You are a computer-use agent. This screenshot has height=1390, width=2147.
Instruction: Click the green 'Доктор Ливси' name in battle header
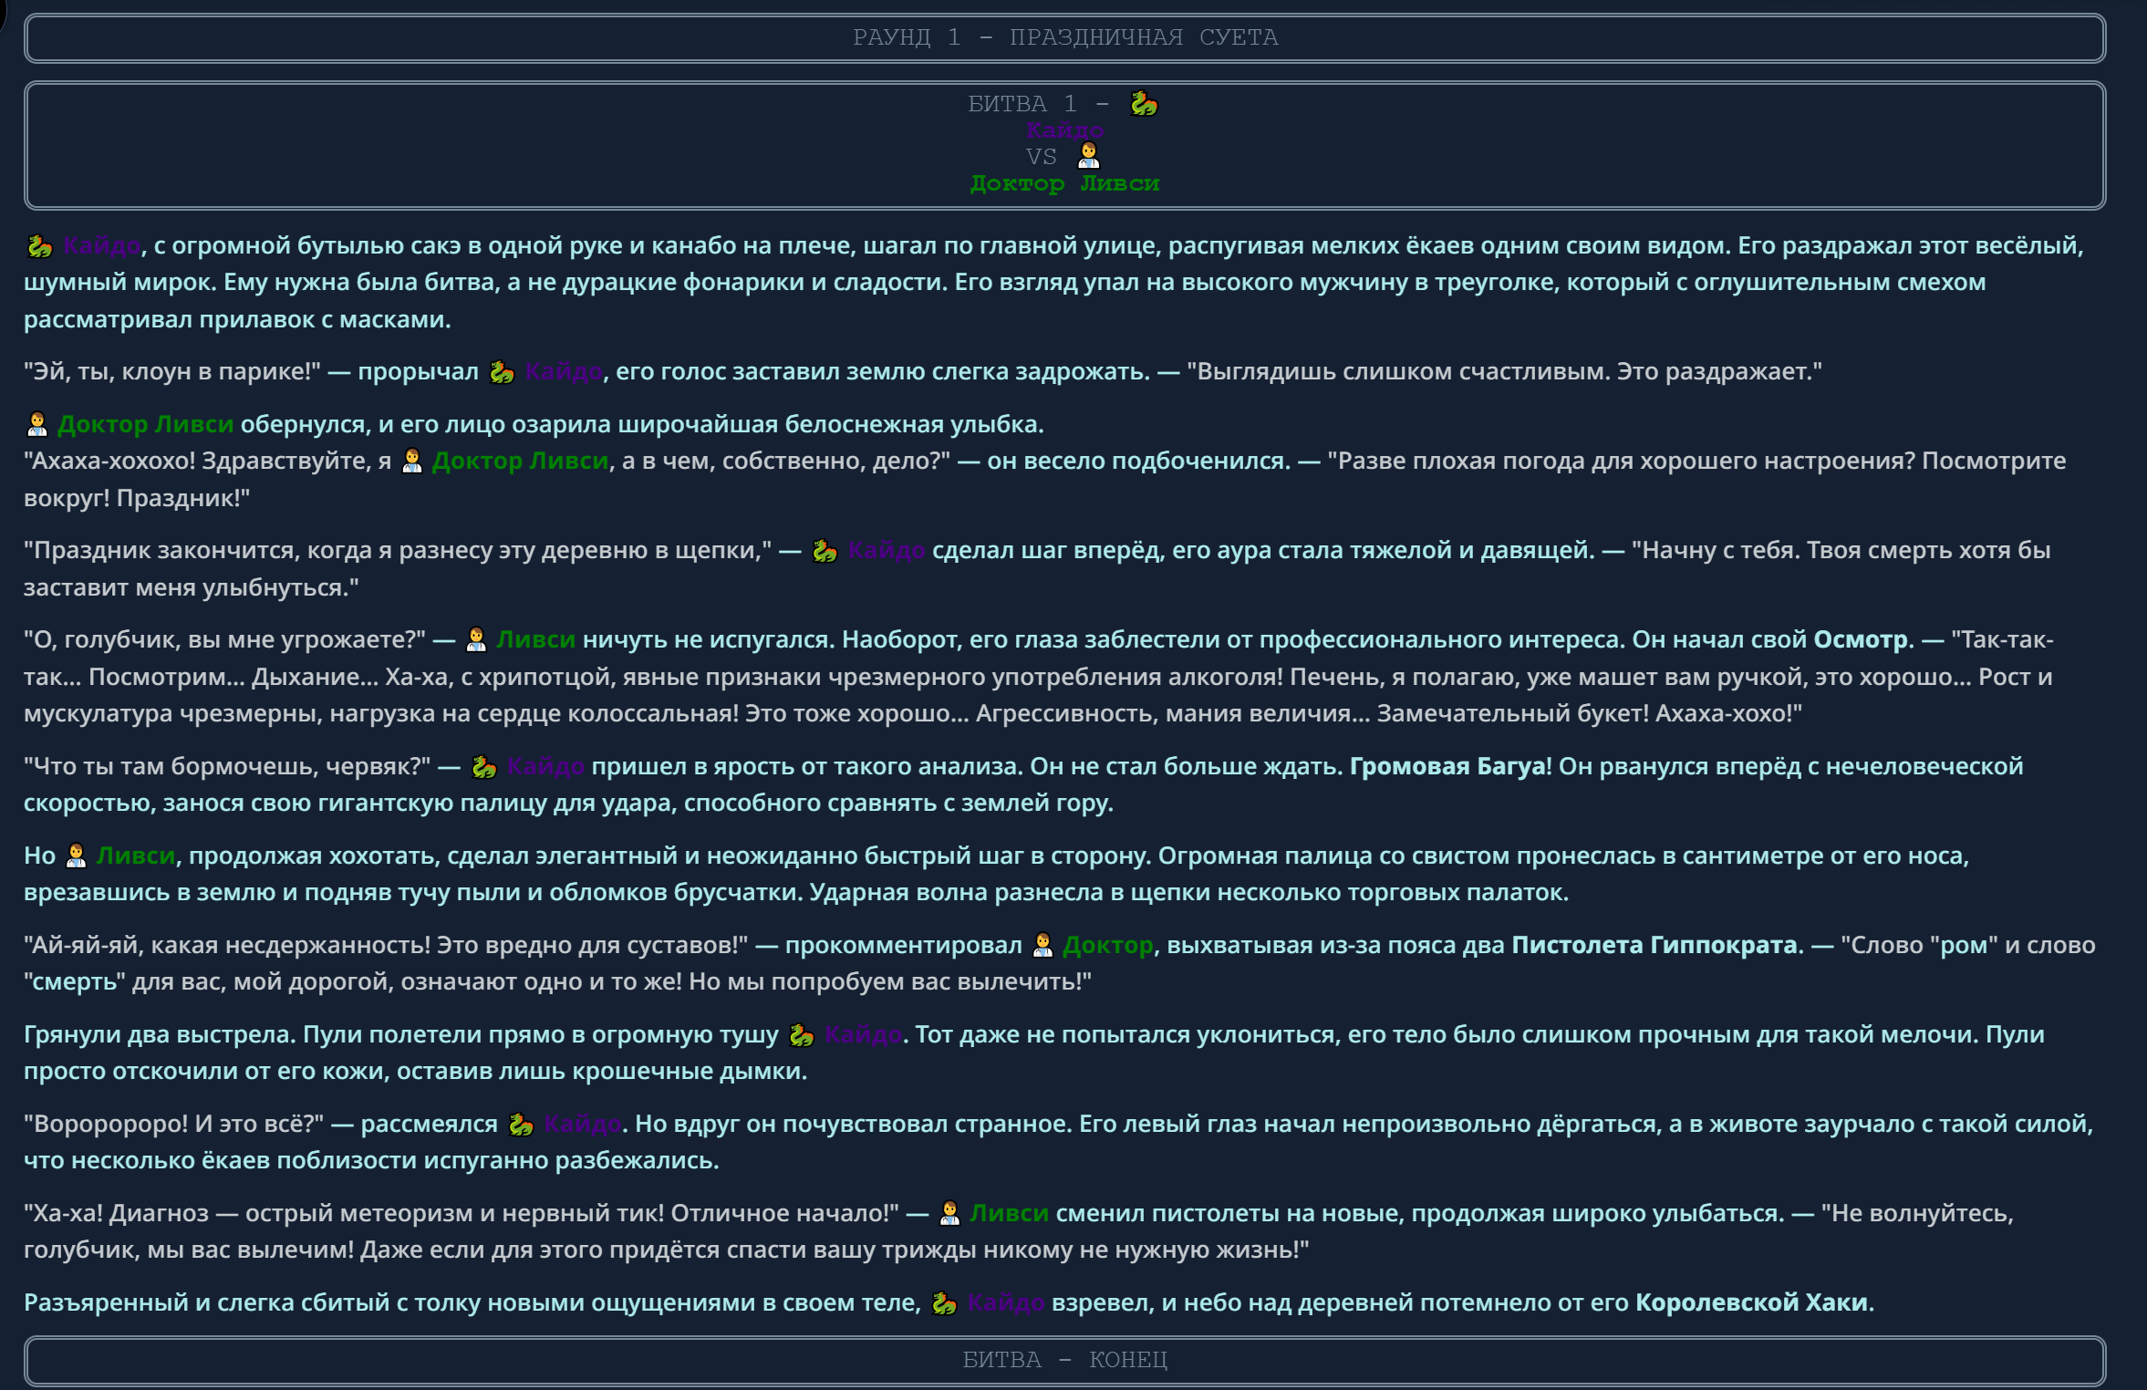1064,183
